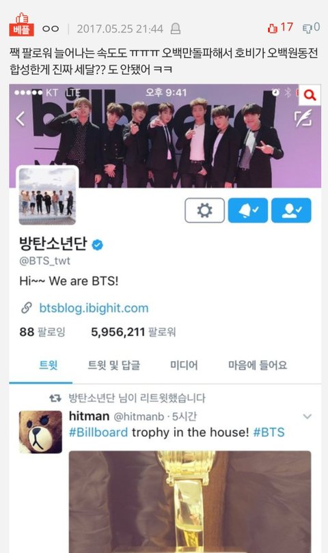Click the thumbs-down icon

(x=307, y=28)
